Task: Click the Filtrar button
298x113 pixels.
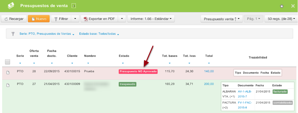Action: coord(61,19)
